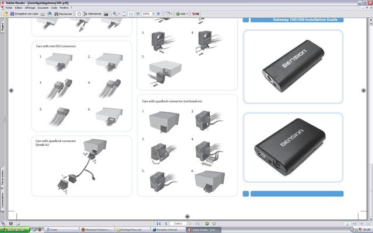The height and width of the screenshot is (233, 373).
Task: Open the Fichier menu
Action: tap(9, 8)
